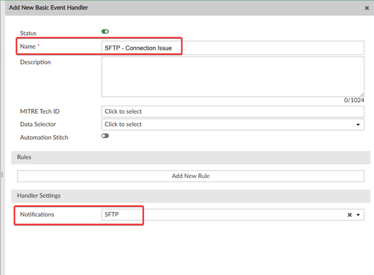Collapse the Rules section header

coord(190,157)
